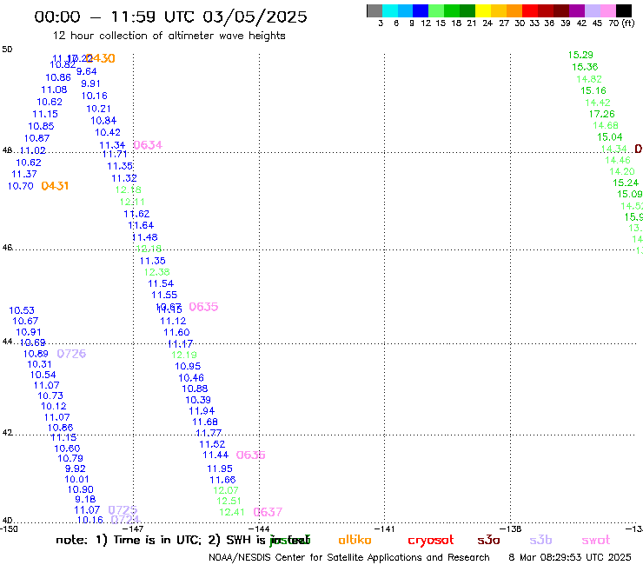Select the s3b satellite legend label
643x565 pixels.
pos(540,540)
